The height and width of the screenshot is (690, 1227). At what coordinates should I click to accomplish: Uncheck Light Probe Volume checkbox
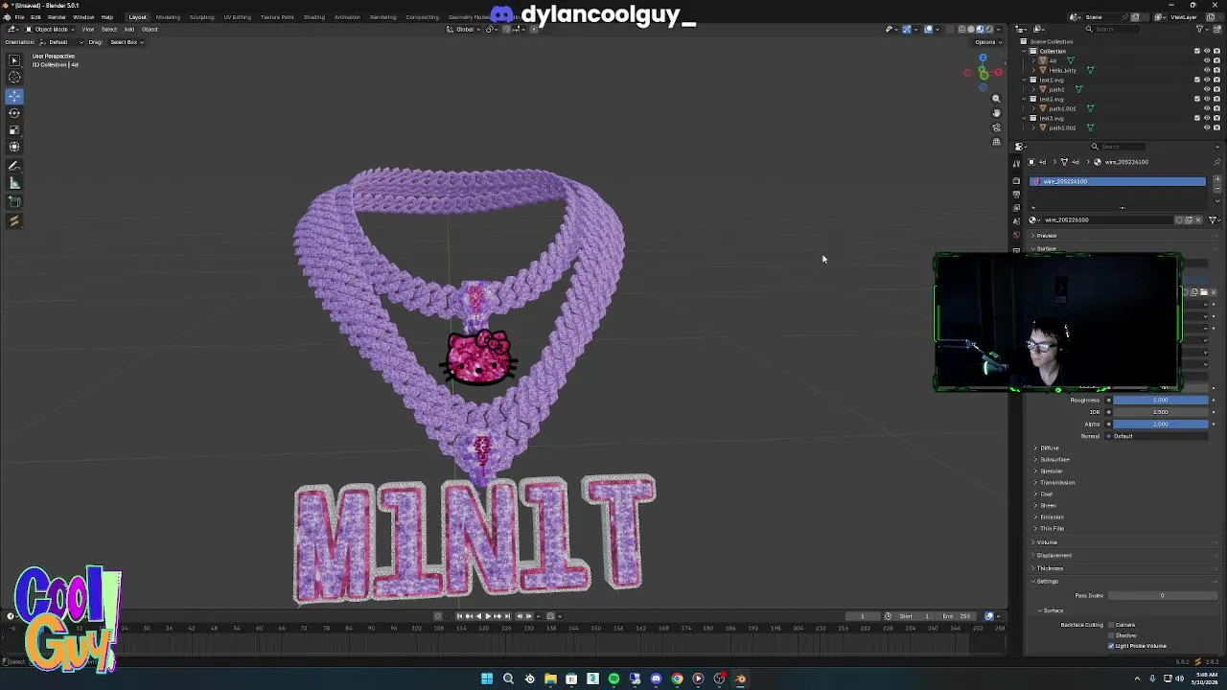pos(1111,646)
